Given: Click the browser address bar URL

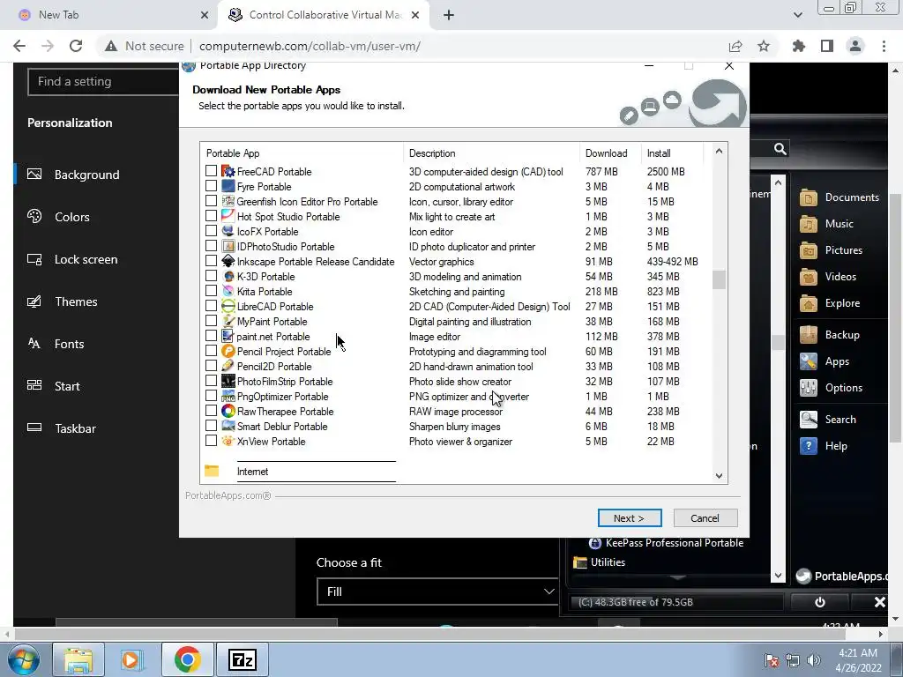Looking at the screenshot, I should [x=310, y=46].
